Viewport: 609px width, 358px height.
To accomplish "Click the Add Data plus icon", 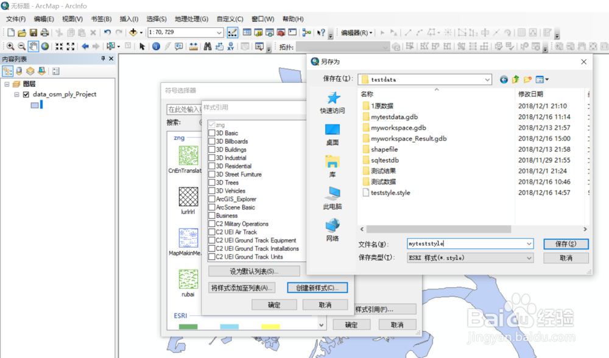I will point(133,33).
